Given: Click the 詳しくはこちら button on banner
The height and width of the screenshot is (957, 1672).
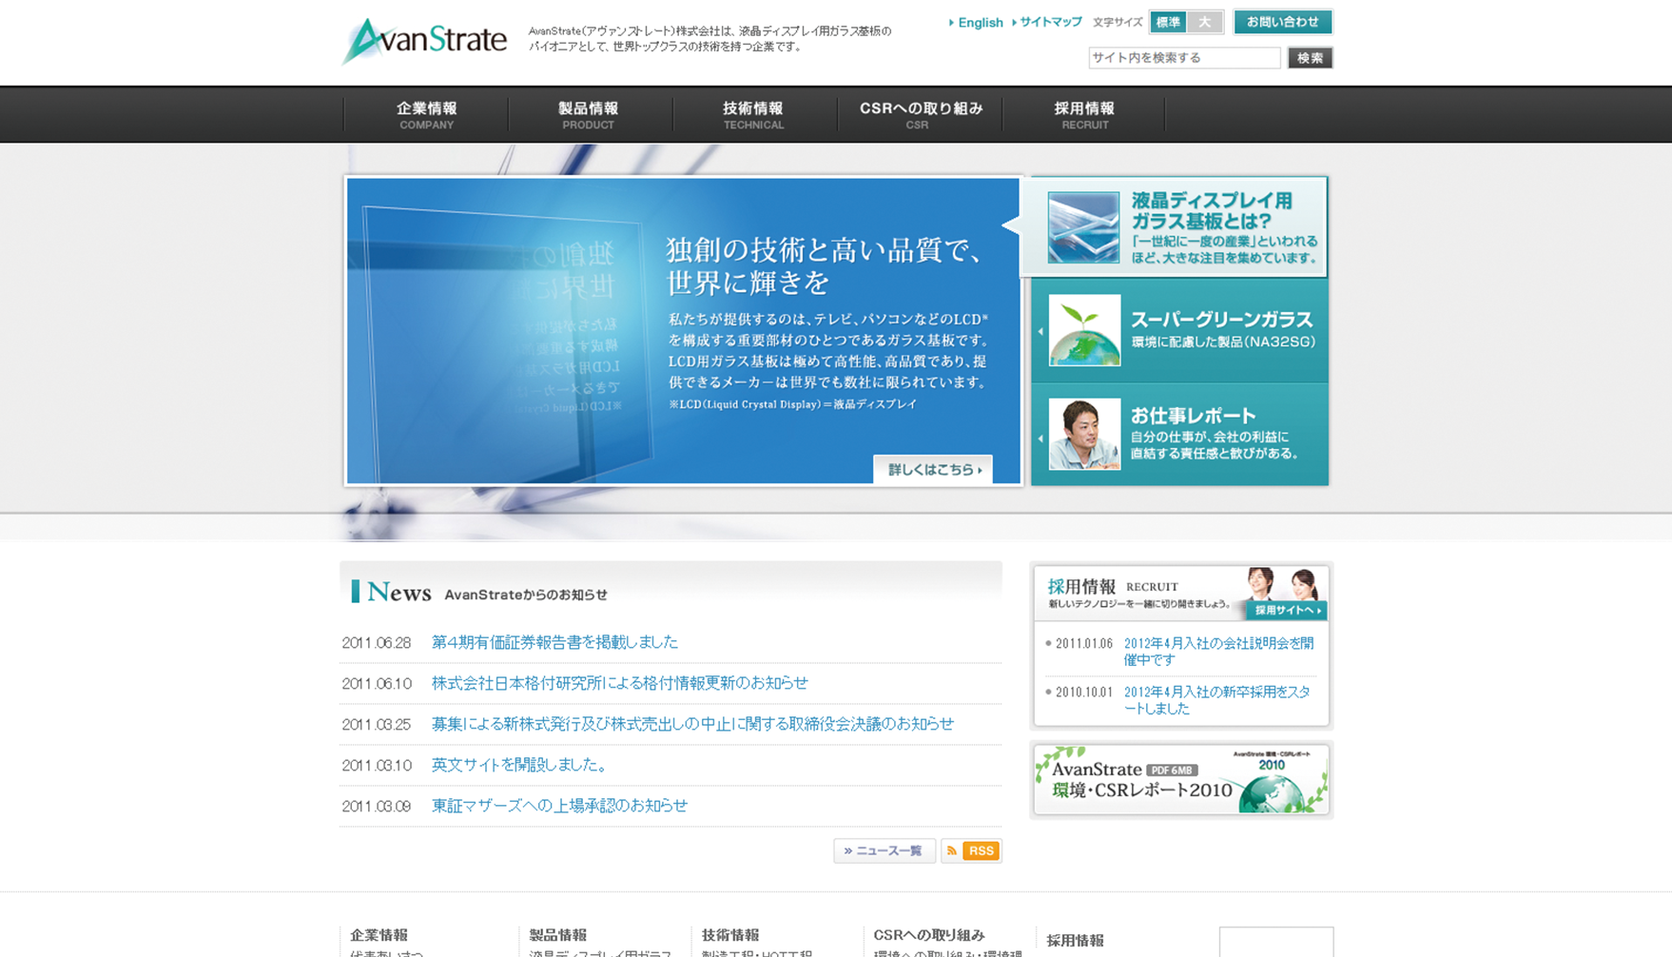Looking at the screenshot, I should pos(933,469).
